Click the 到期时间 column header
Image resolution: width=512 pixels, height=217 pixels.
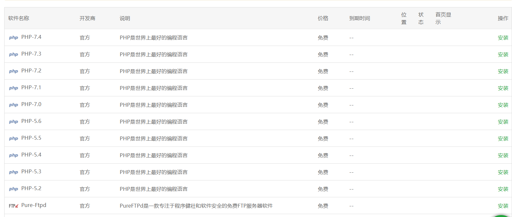click(x=359, y=18)
